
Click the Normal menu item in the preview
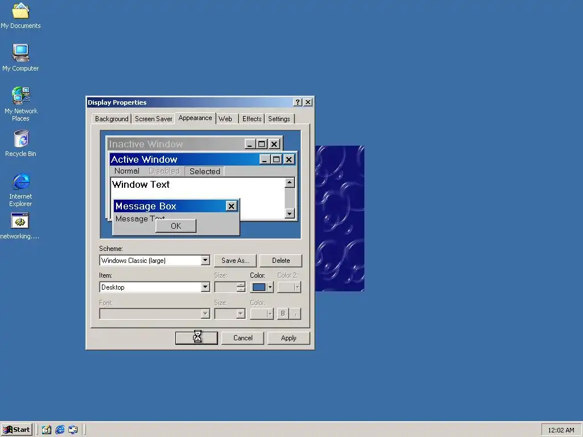[x=127, y=171]
